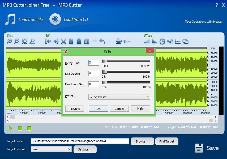Click the Copy document icon

click(71, 41)
